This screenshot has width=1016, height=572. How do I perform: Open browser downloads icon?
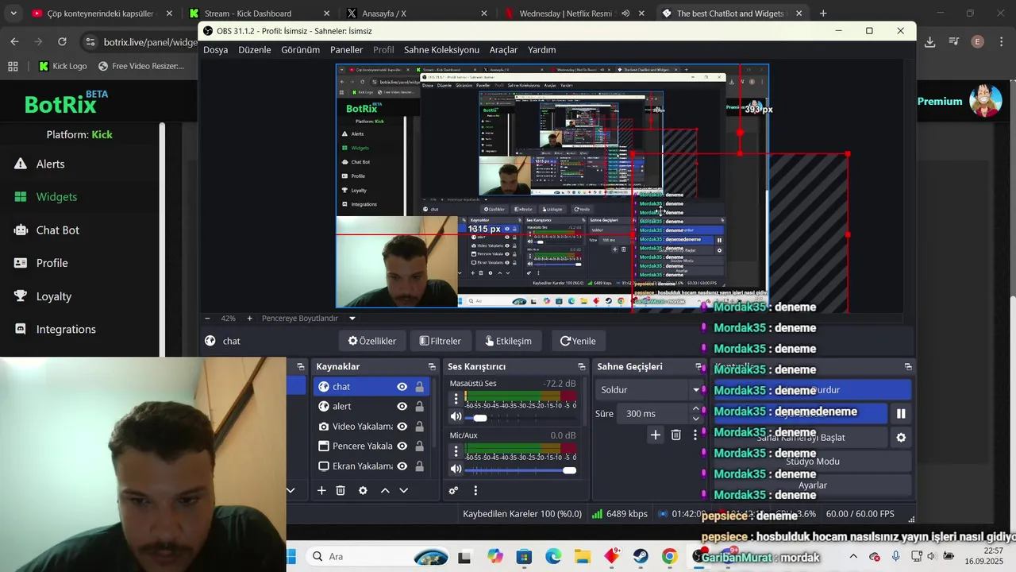(930, 41)
